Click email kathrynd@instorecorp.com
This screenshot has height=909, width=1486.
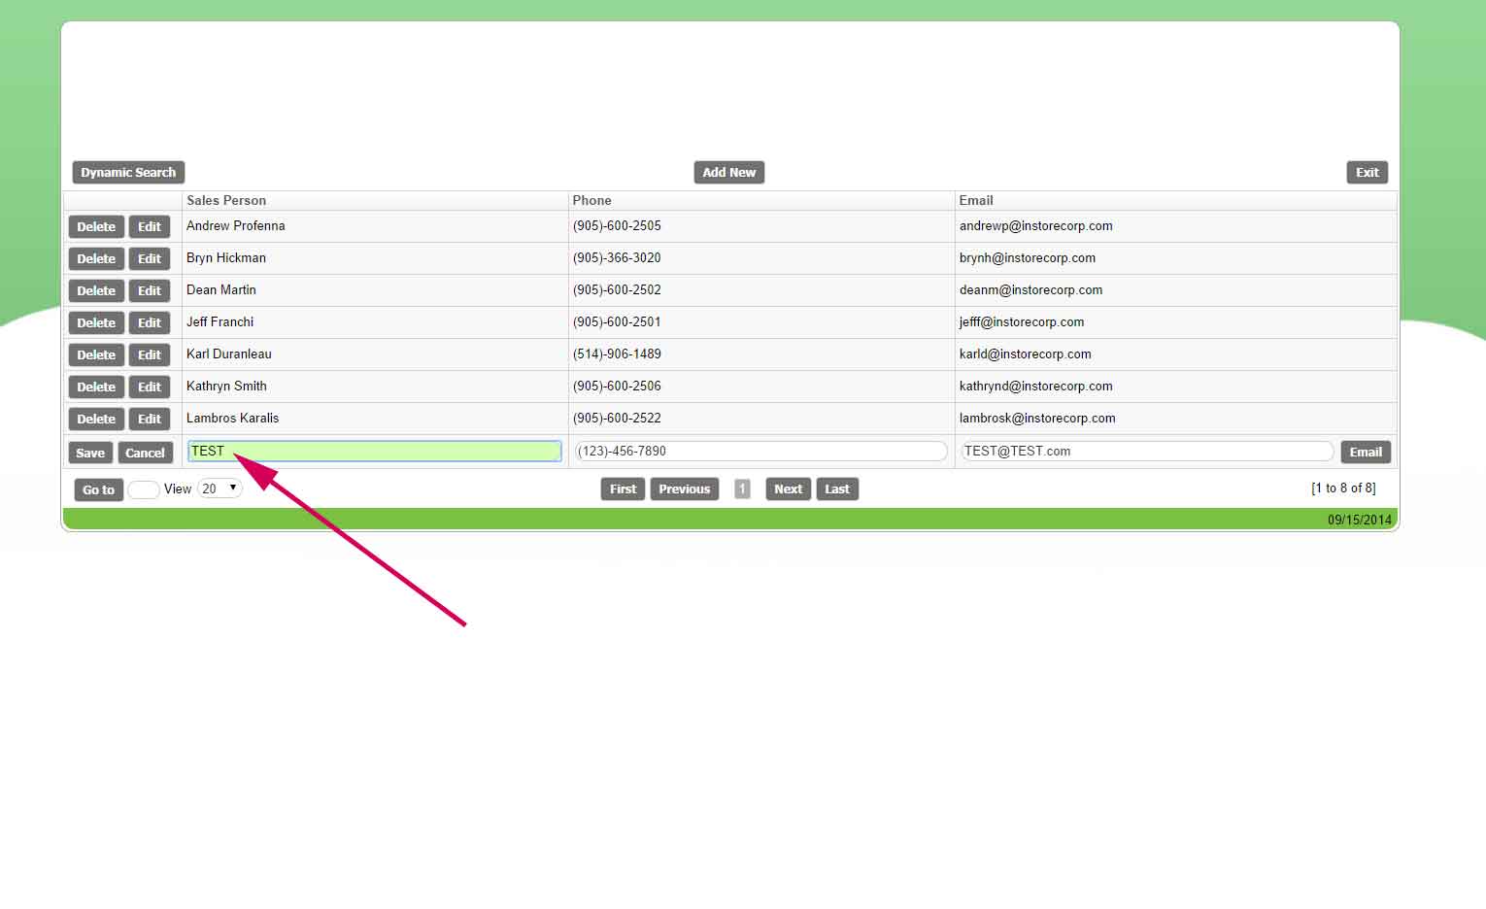pyautogui.click(x=1036, y=387)
